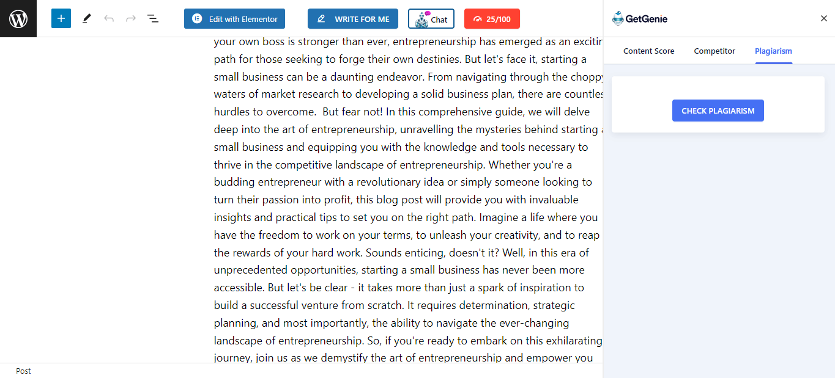The height and width of the screenshot is (378, 835).
Task: Click the CHECK PLAGIARISM button
Action: (x=718, y=111)
